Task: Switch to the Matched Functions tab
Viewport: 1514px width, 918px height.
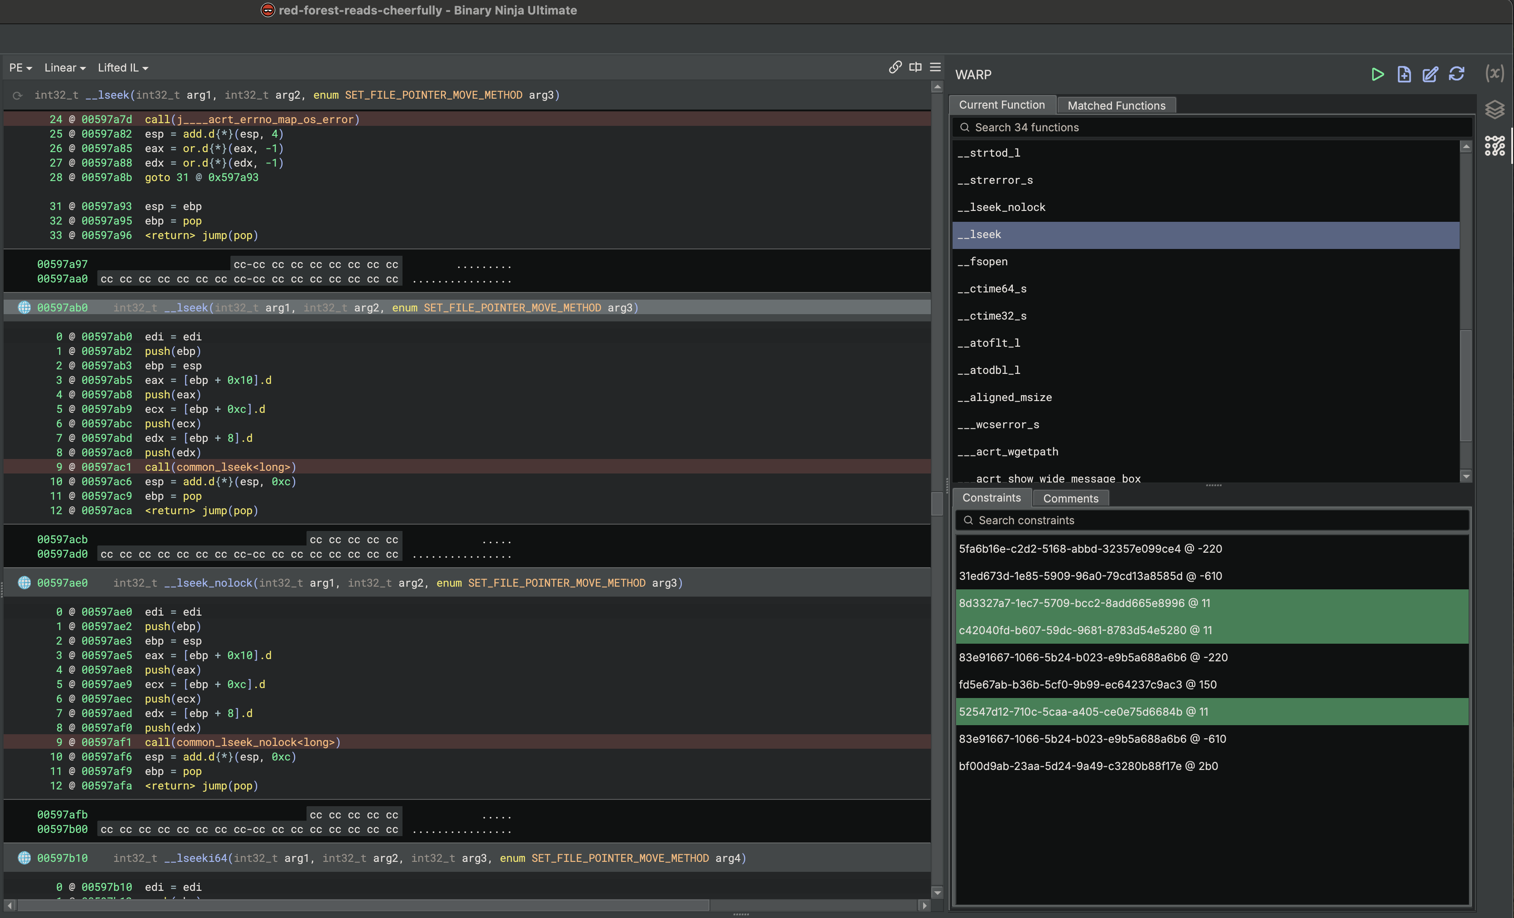Action: (x=1116, y=105)
